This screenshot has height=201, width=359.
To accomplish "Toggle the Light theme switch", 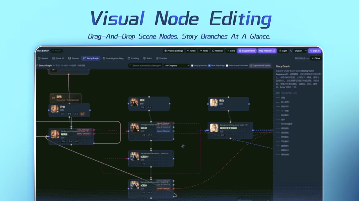I will 283,51.
